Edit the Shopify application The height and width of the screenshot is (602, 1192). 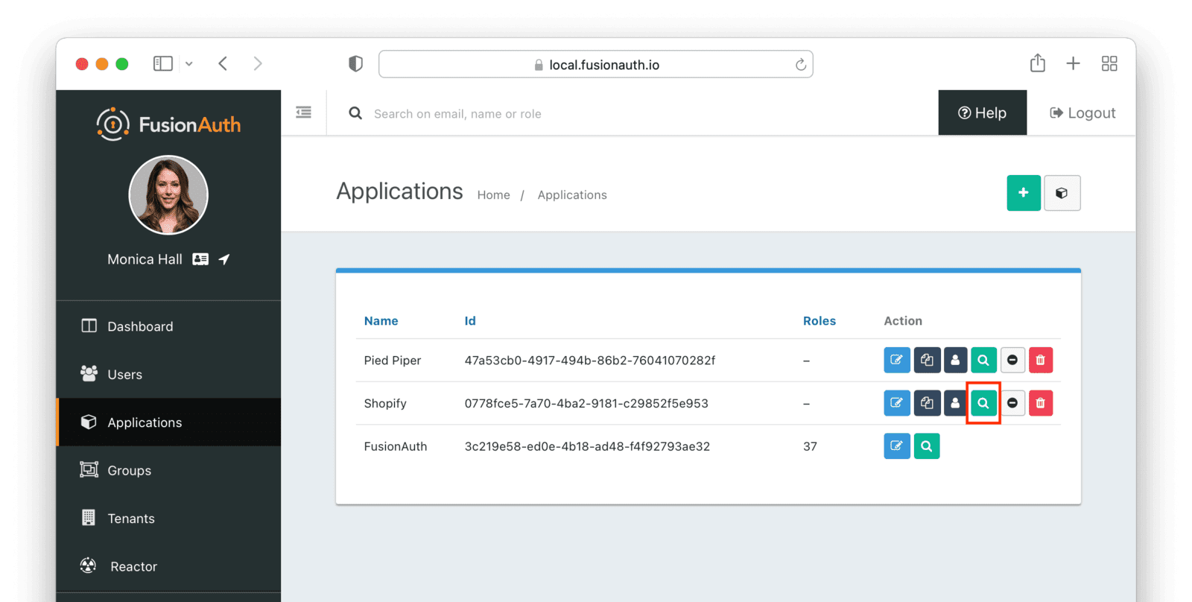(x=897, y=403)
